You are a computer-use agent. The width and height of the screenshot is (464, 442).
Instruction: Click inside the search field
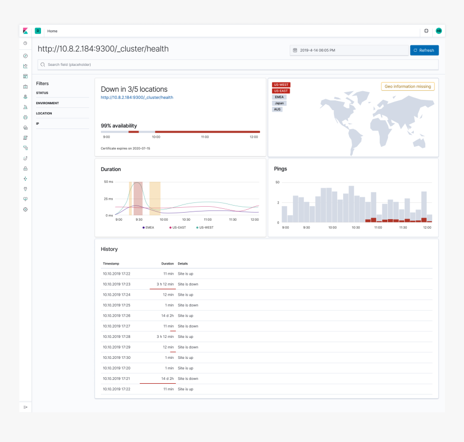pyautogui.click(x=238, y=65)
